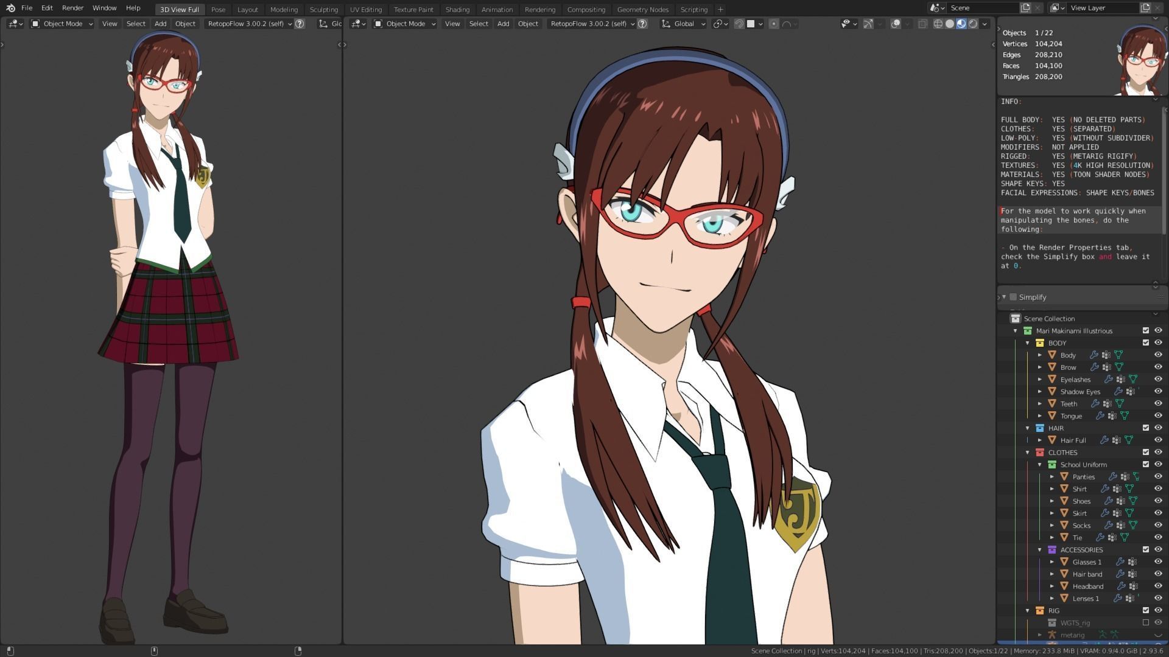Collapse the BODY collection tree

[1028, 342]
